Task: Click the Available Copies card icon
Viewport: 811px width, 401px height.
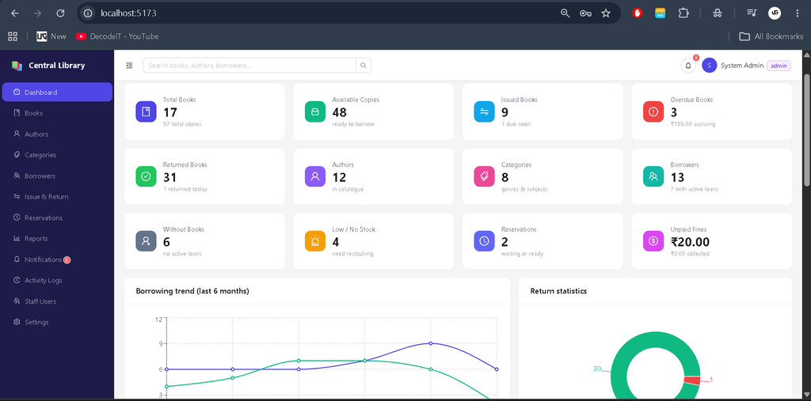Action: 315,112
